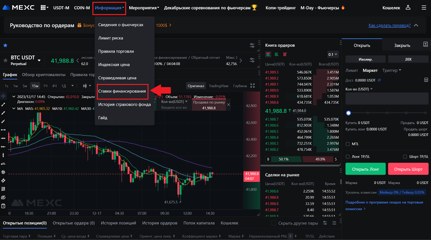
Task: Delete drawings with the trash icon
Action: click(3, 206)
